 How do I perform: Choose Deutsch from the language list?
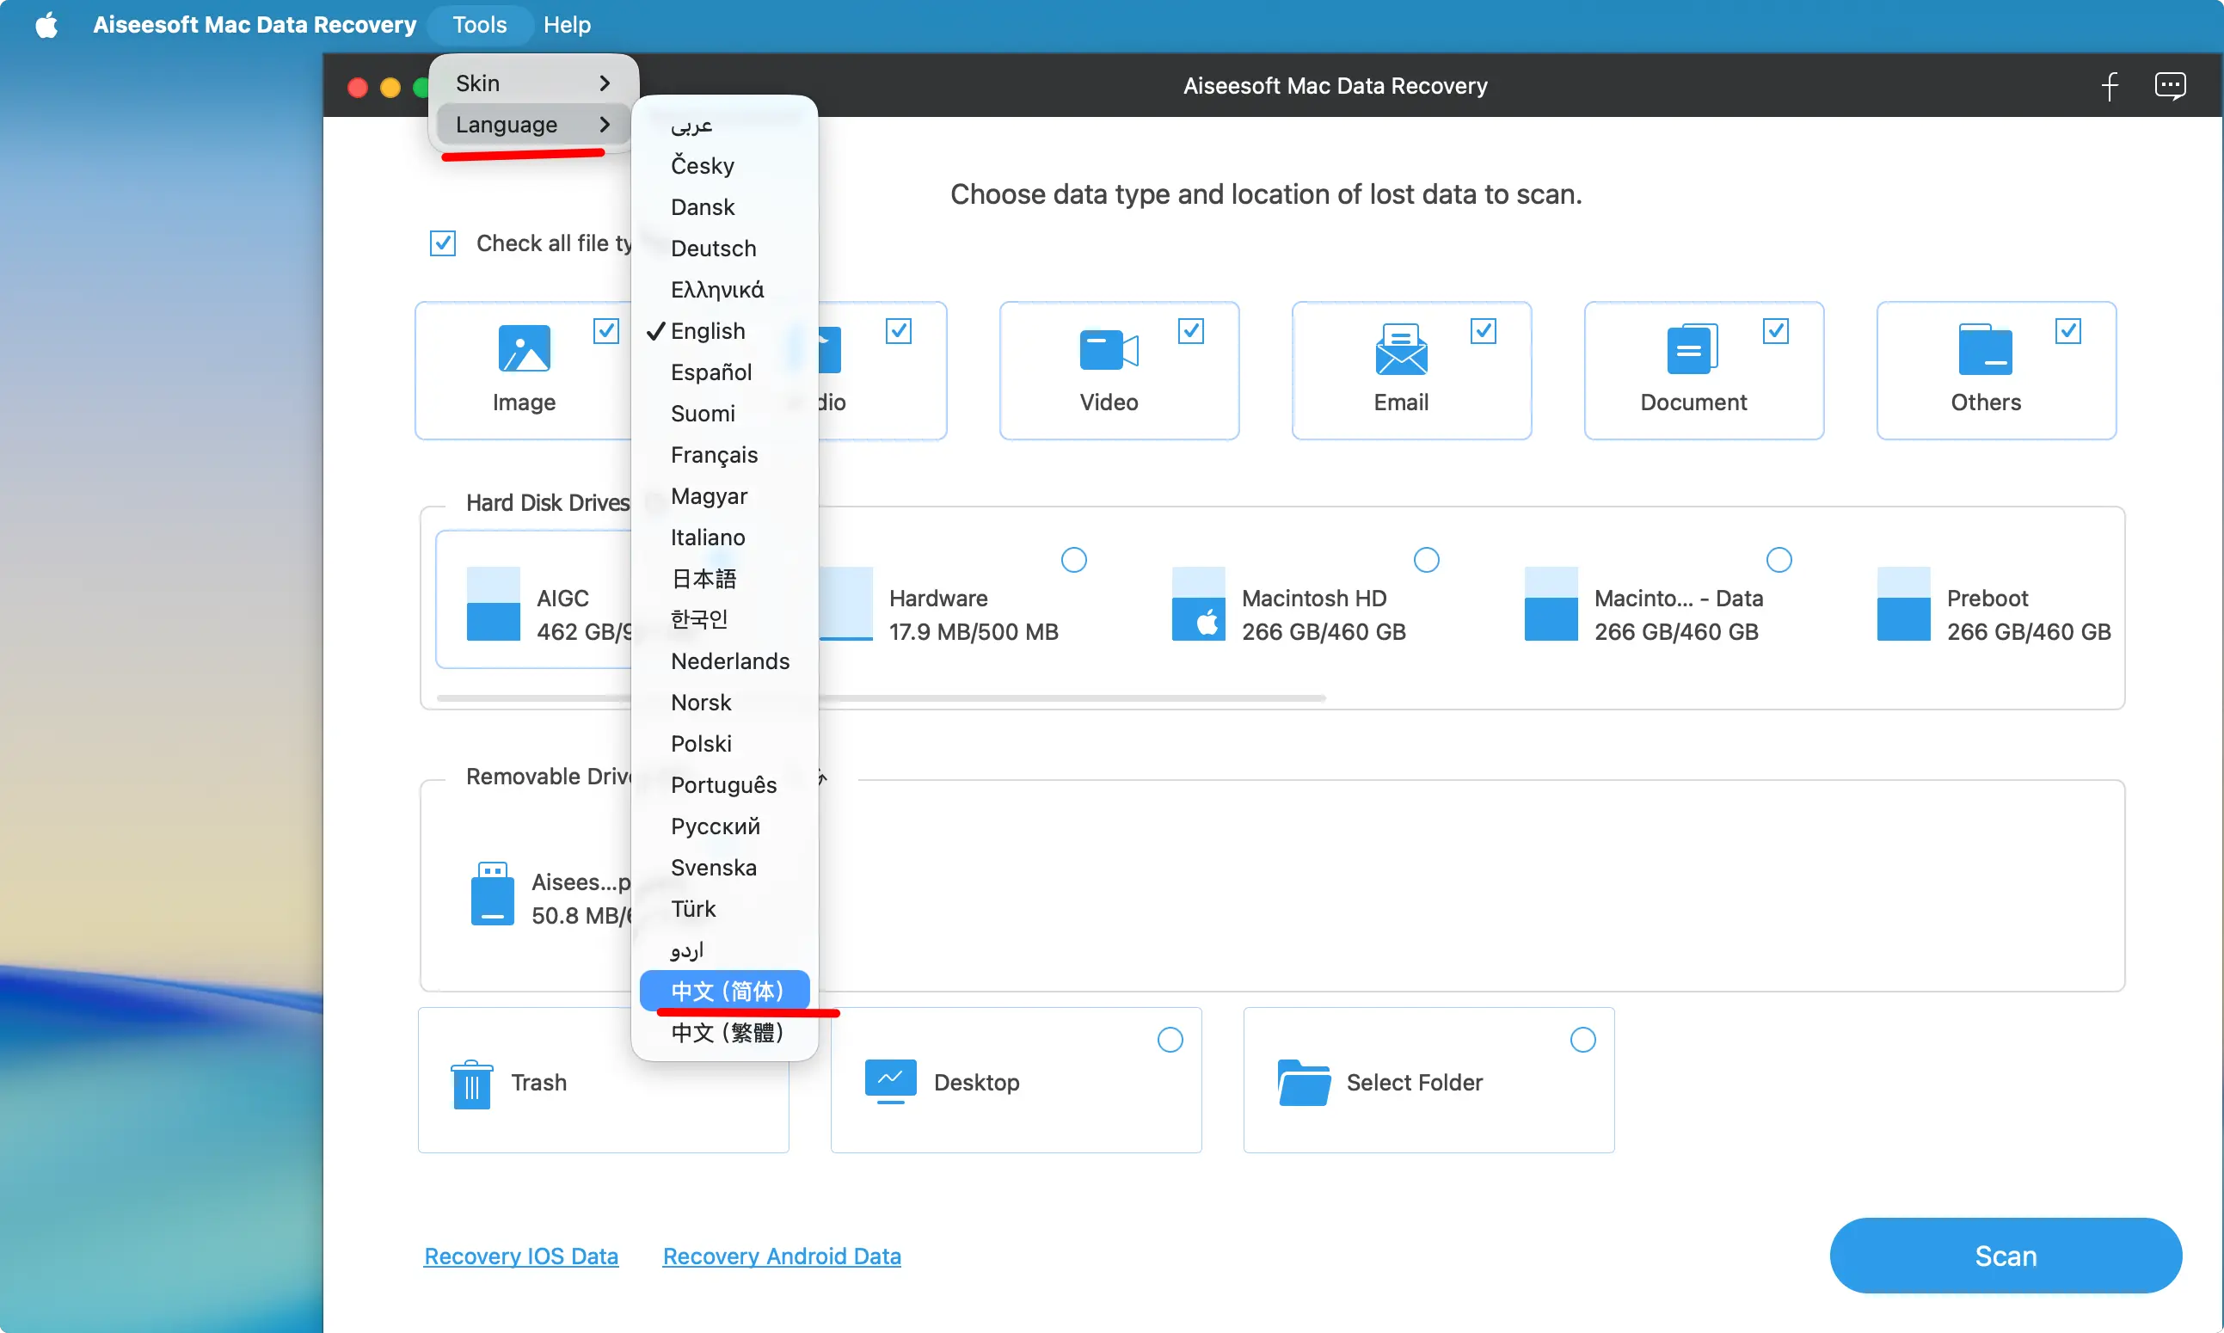[x=713, y=248]
